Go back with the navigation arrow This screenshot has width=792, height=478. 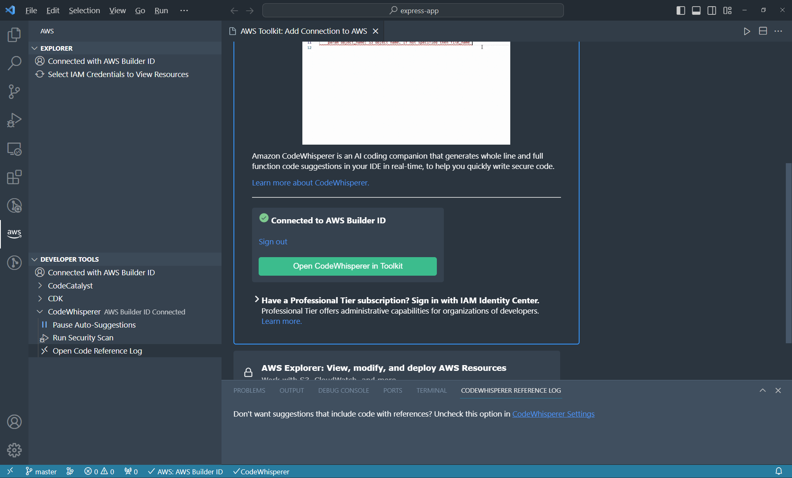click(x=234, y=11)
